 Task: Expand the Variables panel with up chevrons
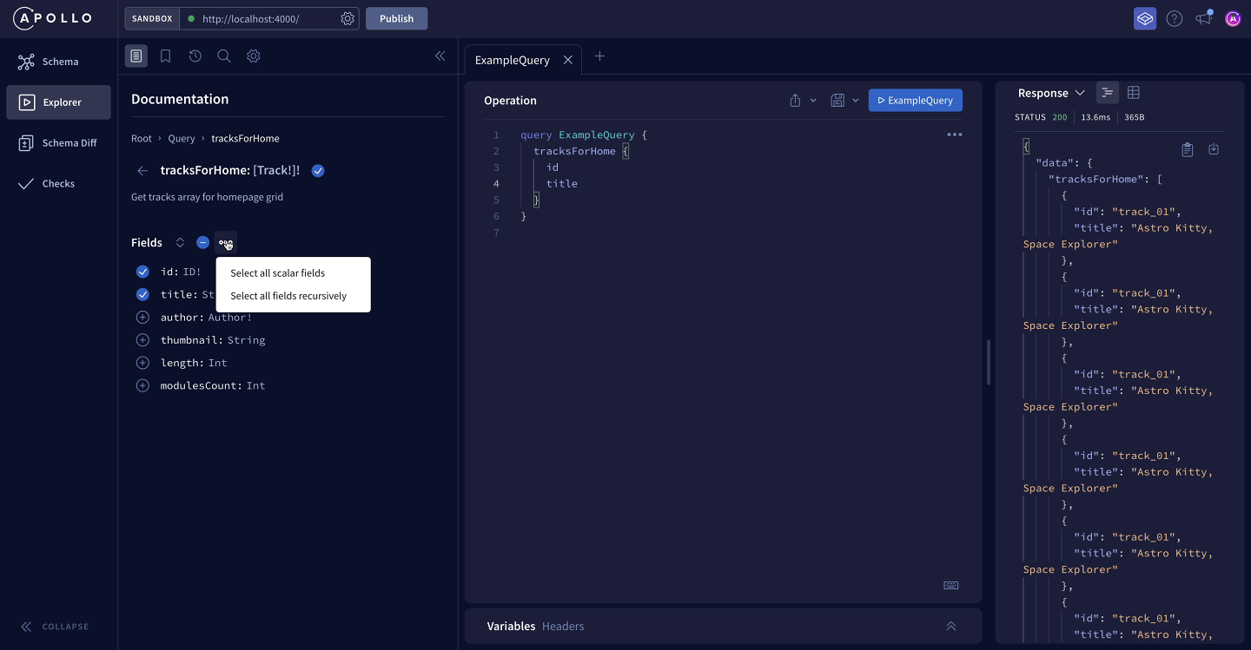point(951,627)
